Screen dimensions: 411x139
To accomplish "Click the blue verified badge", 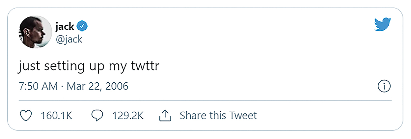I will pos(82,25).
